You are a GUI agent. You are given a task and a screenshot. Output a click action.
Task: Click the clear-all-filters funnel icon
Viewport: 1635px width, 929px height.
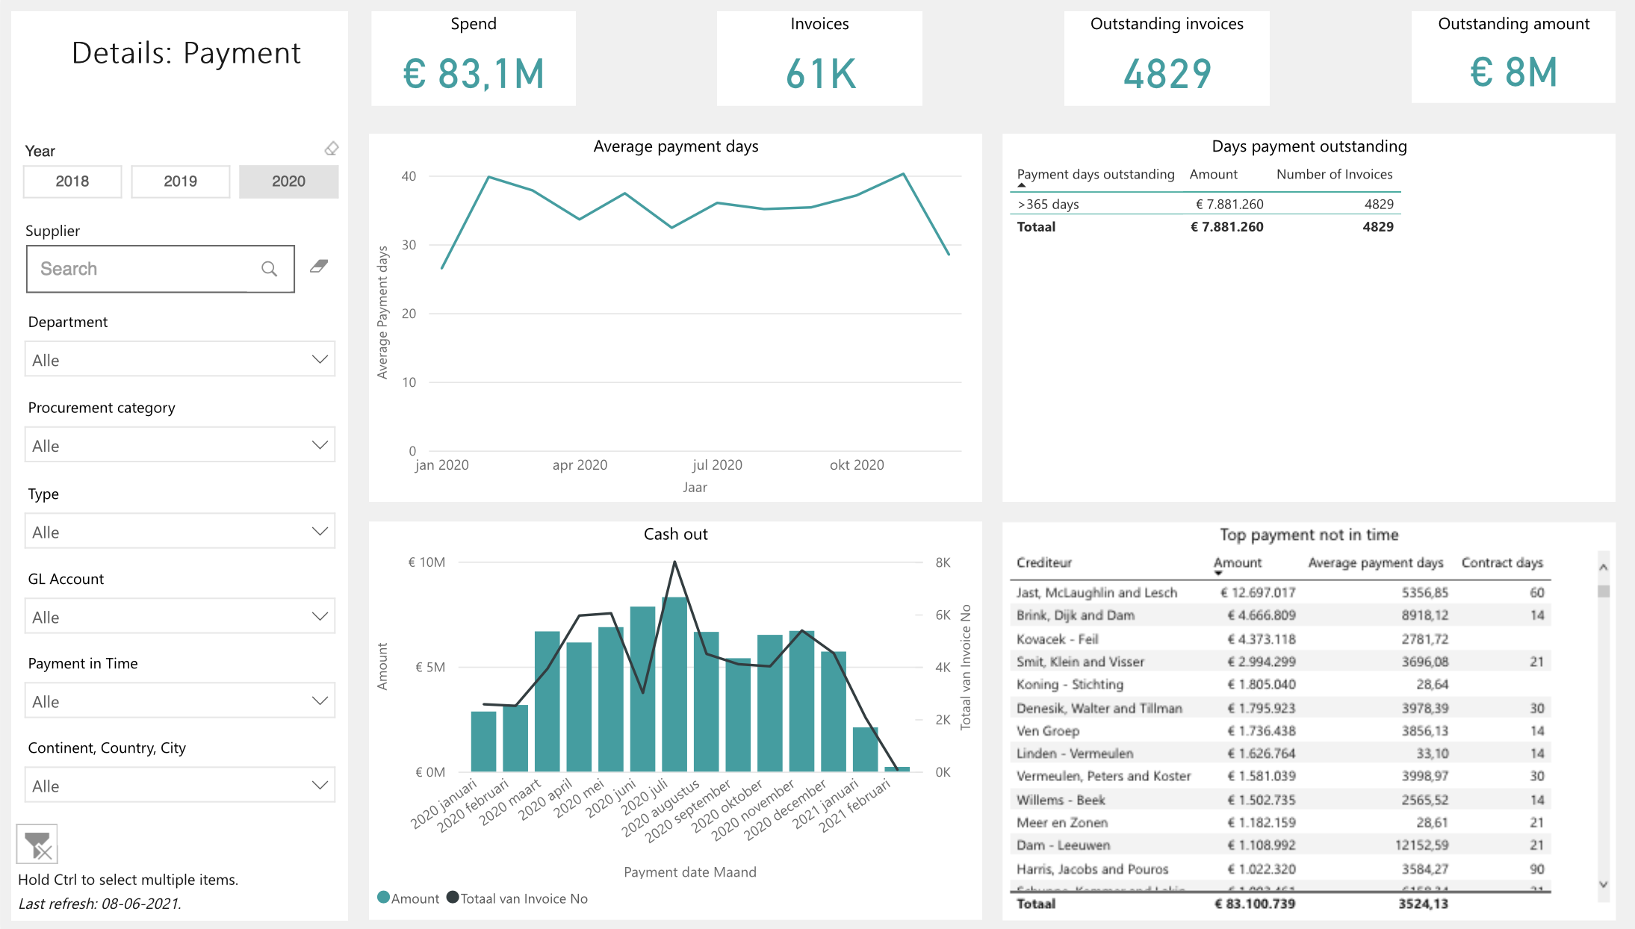point(37,843)
